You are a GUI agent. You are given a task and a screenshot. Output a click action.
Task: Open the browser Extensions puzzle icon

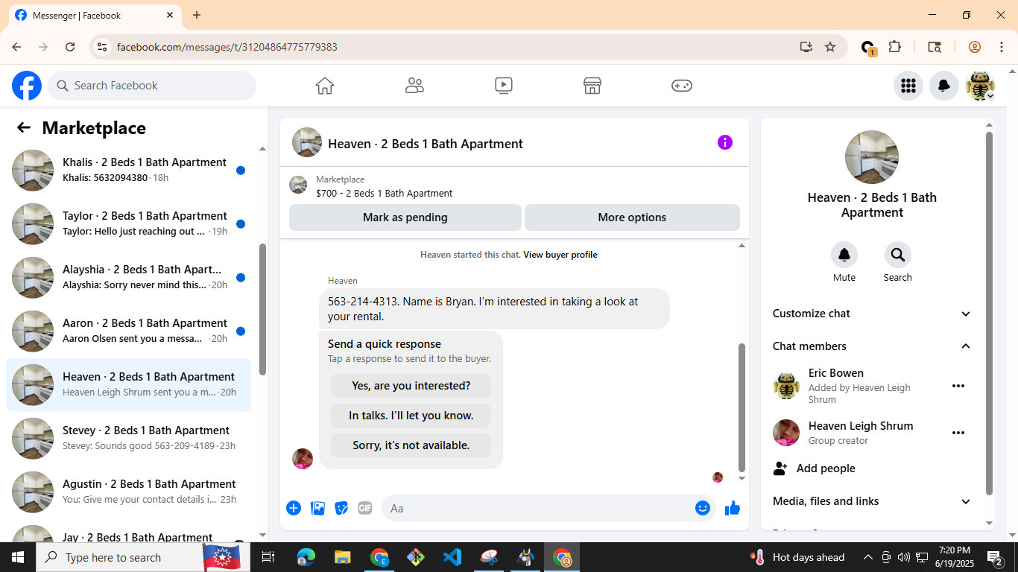coord(895,47)
